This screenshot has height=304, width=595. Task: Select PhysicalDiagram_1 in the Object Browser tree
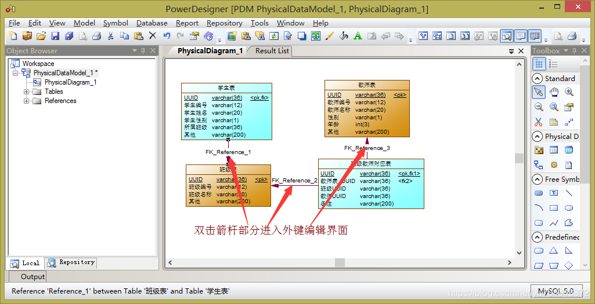click(71, 82)
